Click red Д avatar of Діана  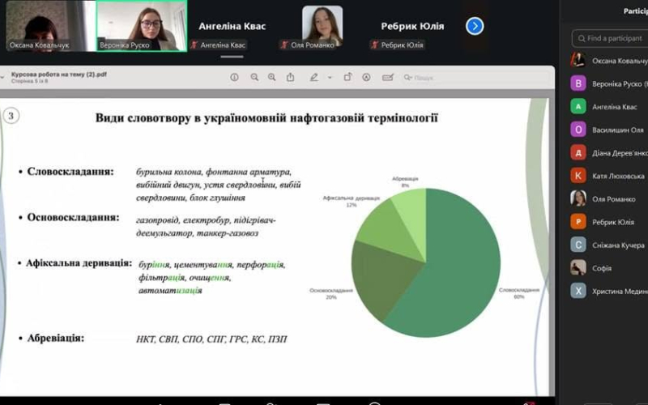point(578,152)
